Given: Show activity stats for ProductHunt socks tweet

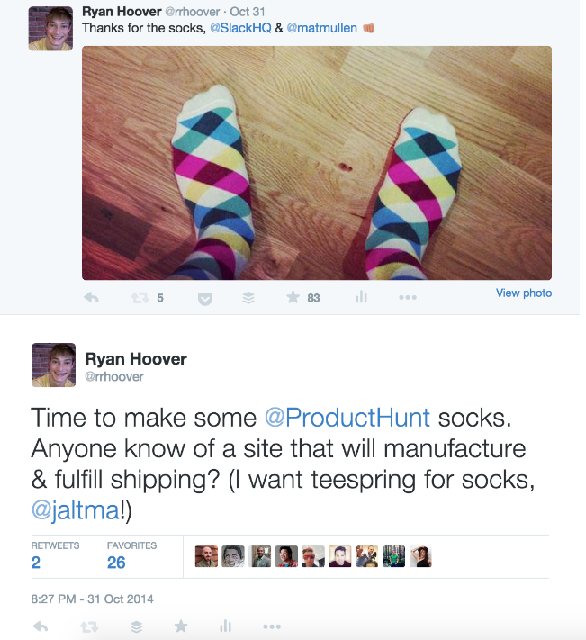Looking at the screenshot, I should click(226, 626).
